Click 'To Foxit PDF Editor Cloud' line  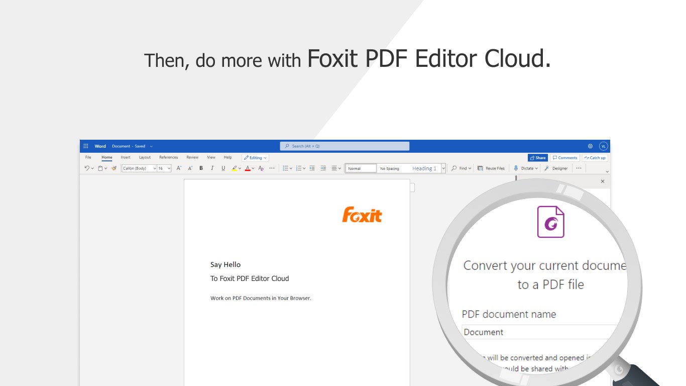click(x=250, y=278)
